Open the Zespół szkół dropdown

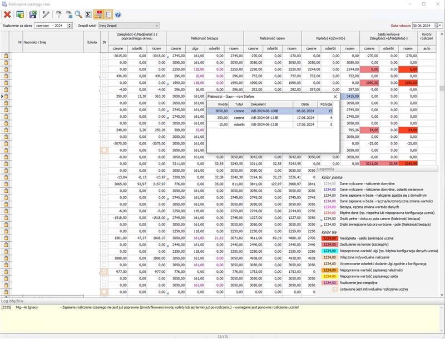pos(156,26)
